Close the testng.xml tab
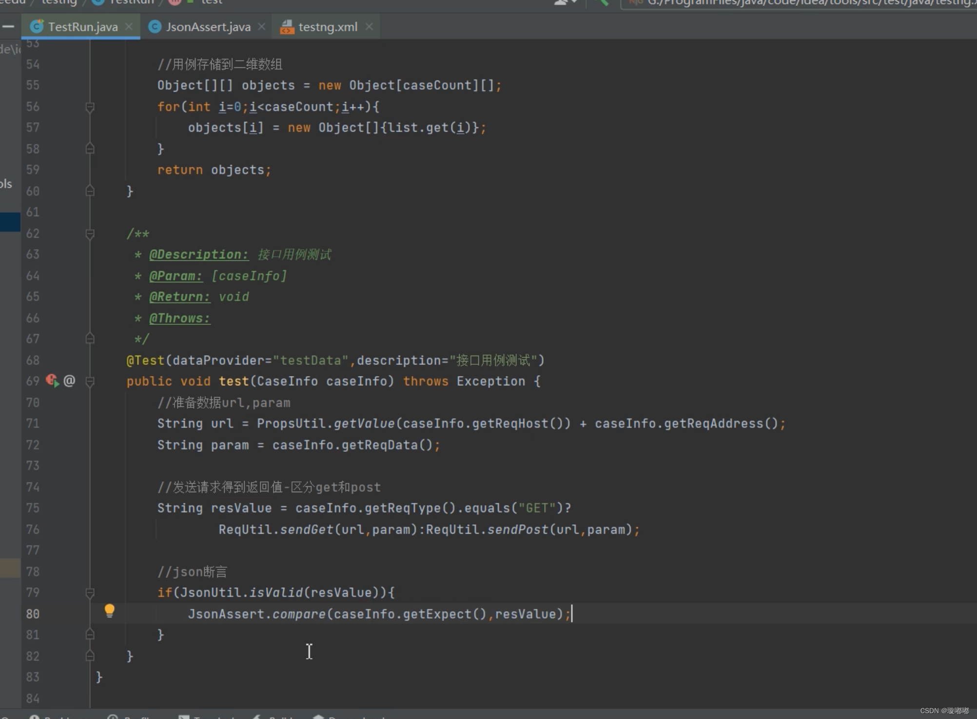The width and height of the screenshot is (977, 719). pyautogui.click(x=369, y=27)
